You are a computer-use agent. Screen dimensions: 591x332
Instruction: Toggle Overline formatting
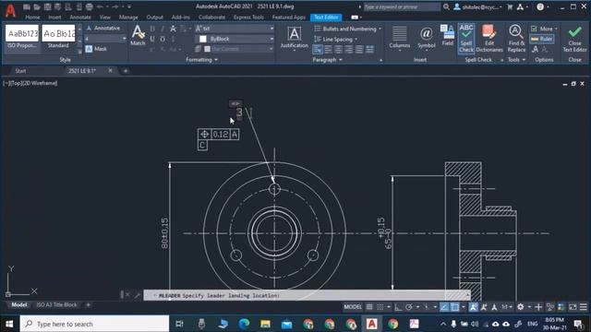pyautogui.click(x=163, y=39)
